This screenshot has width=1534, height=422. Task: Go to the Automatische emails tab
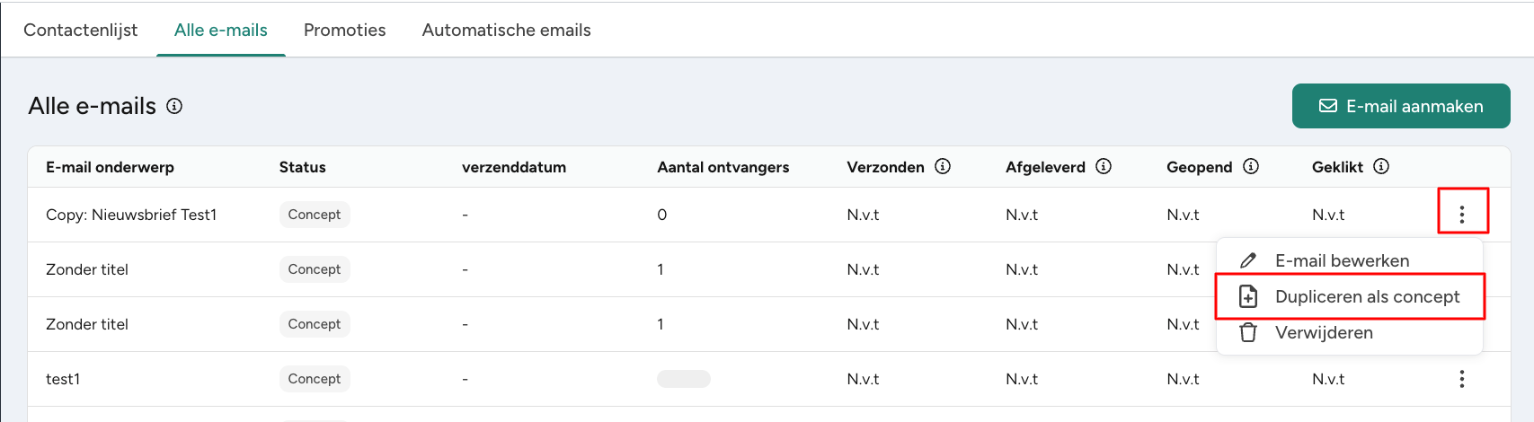[506, 30]
